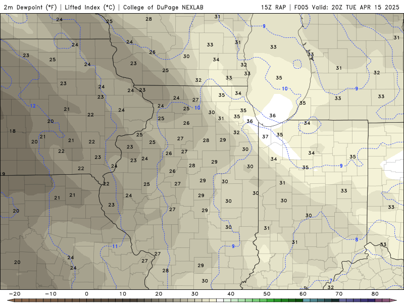The height and width of the screenshot is (303, 404).
Task: Click the '2m Dewpoint (°F)' title text
Action: (x=30, y=7)
